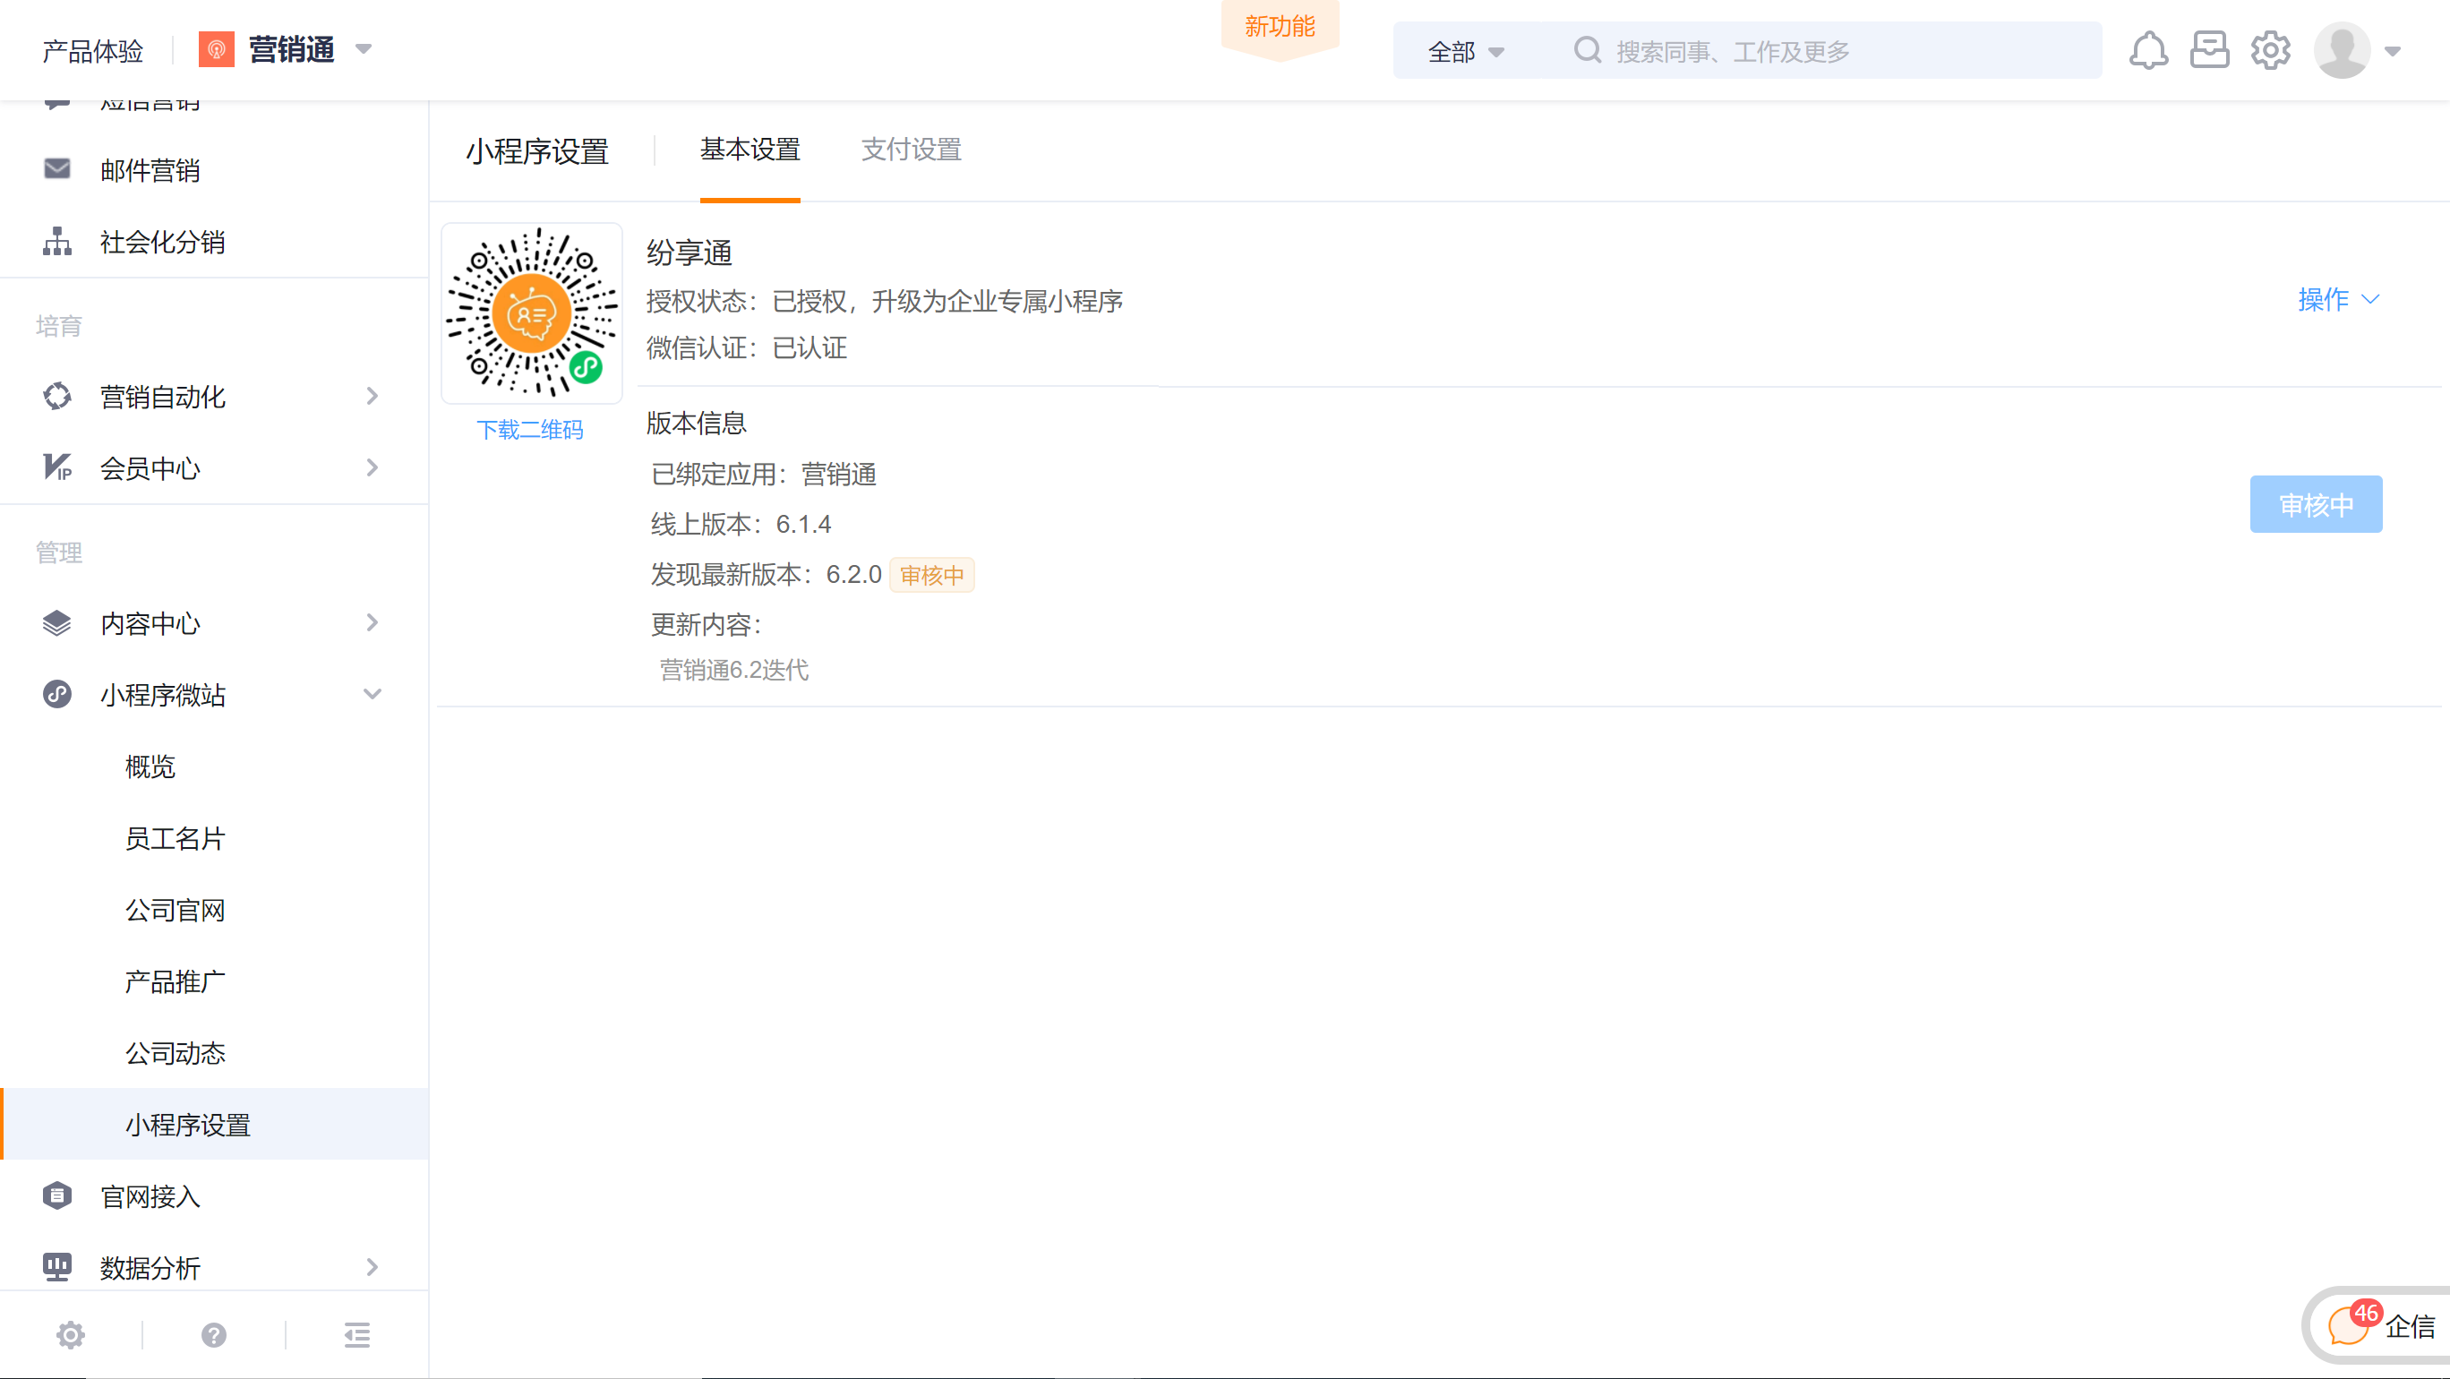
Task: Open the inbox tray icon
Action: click(2208, 50)
